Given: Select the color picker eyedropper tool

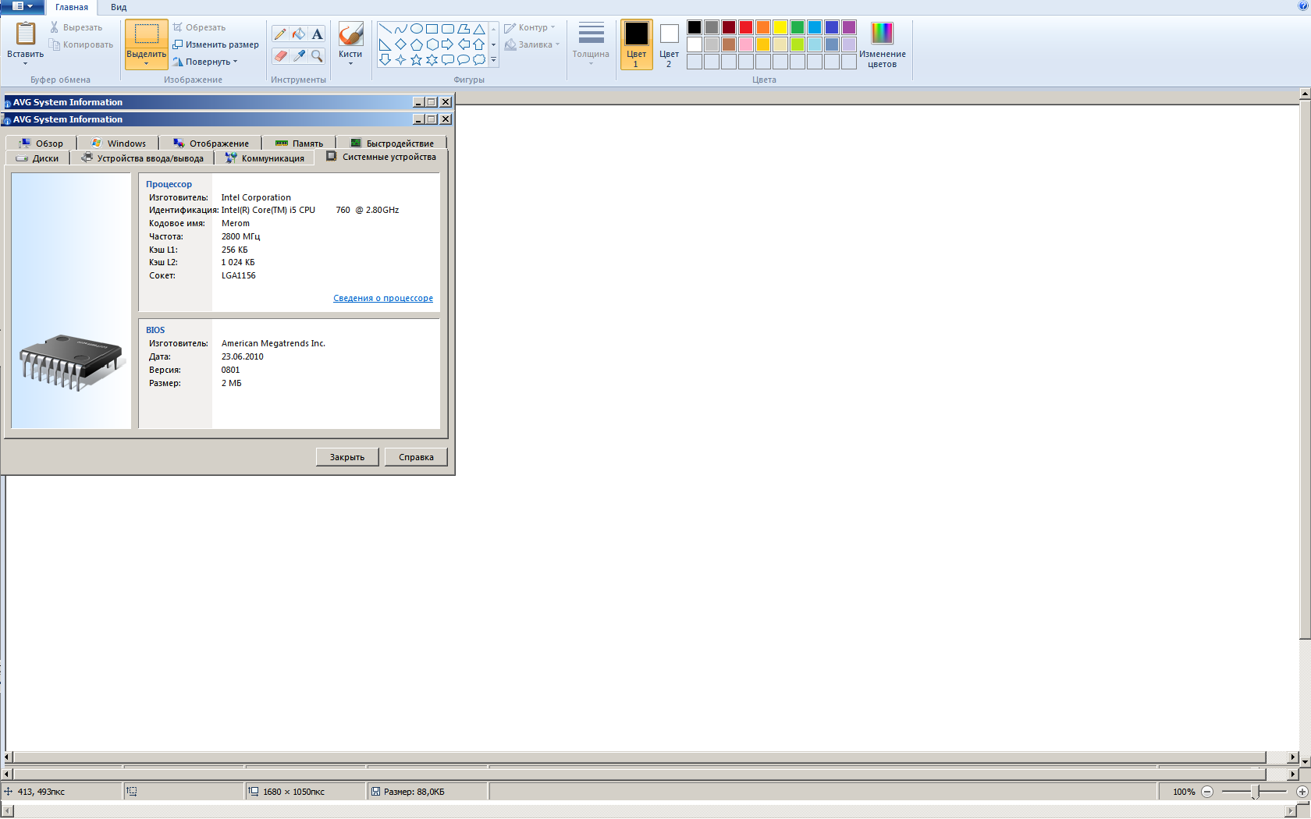Looking at the screenshot, I should point(299,55).
